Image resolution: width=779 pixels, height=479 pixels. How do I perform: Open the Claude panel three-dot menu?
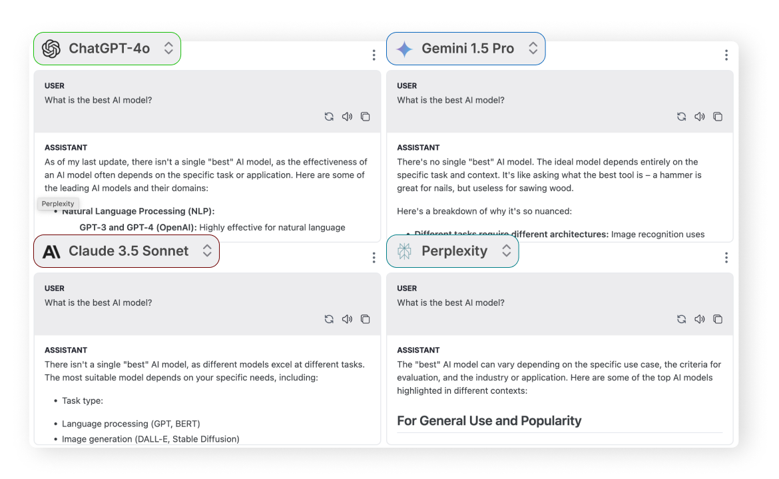coord(374,258)
